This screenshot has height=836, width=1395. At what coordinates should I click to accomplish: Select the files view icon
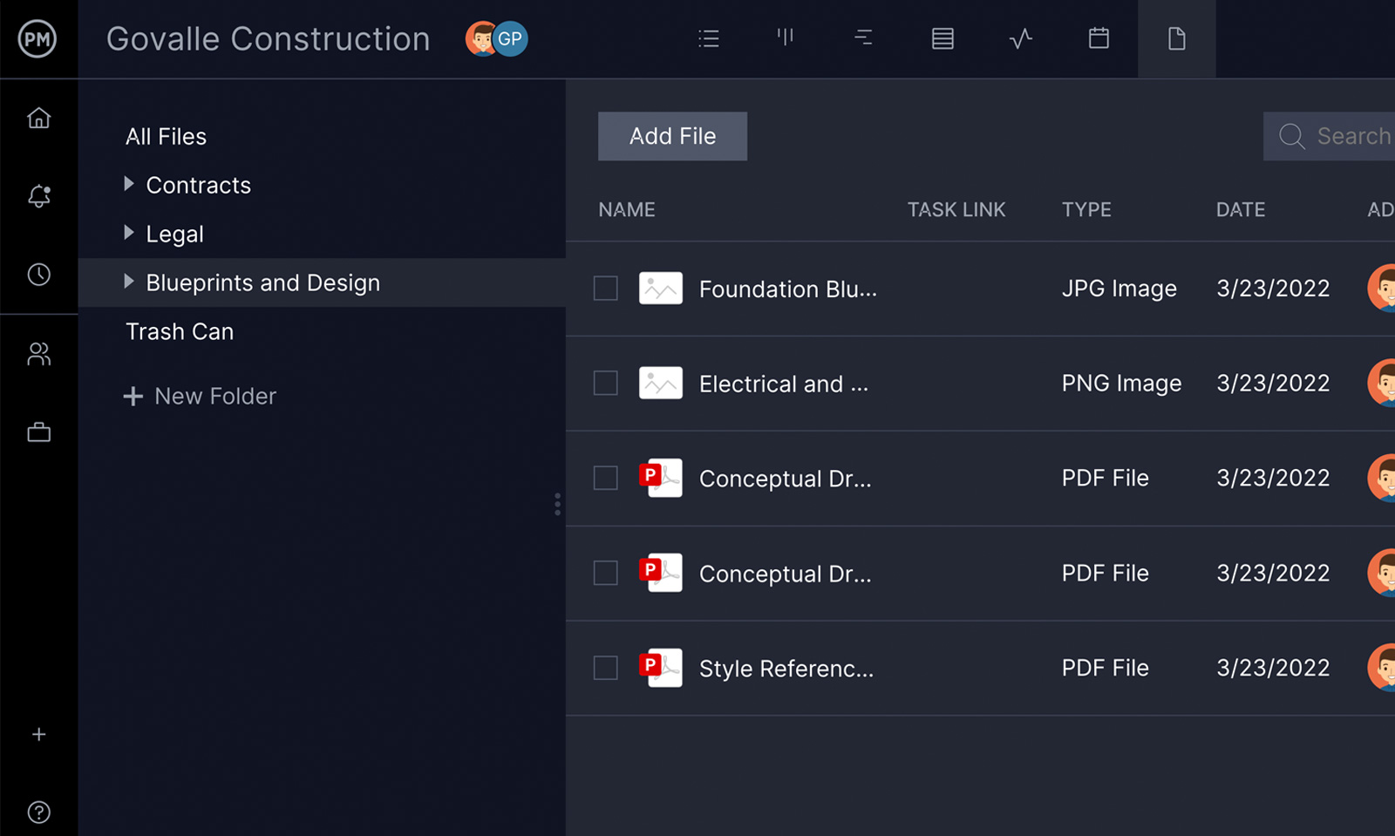(1176, 38)
